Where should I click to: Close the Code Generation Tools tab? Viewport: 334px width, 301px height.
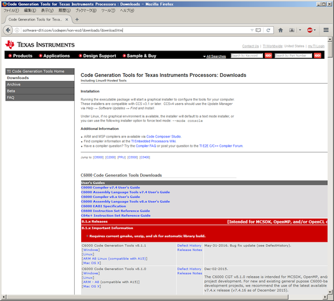point(67,19)
